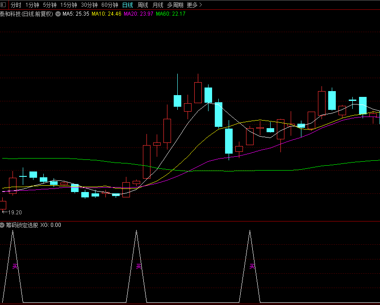Switch to the 月线 monthly chart
380x305 pixels.
(158, 5)
